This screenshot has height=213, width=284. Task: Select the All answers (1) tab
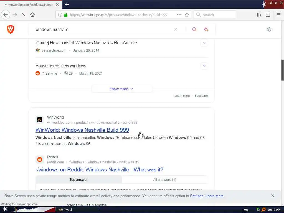[165, 180]
